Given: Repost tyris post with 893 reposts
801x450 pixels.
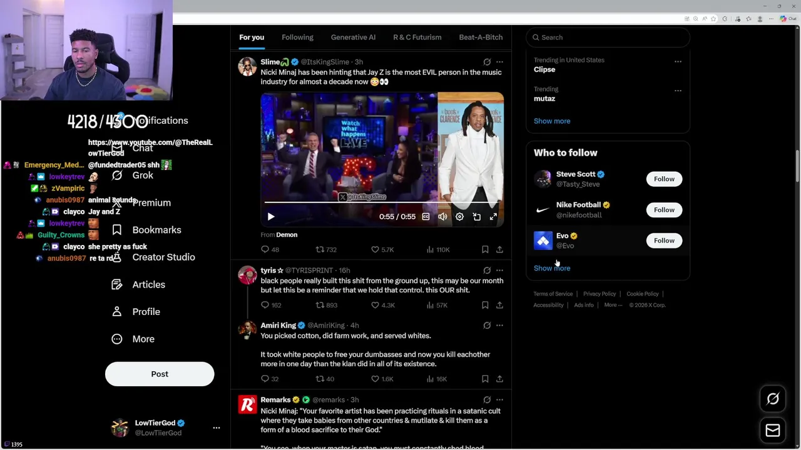Looking at the screenshot, I should tap(326, 305).
